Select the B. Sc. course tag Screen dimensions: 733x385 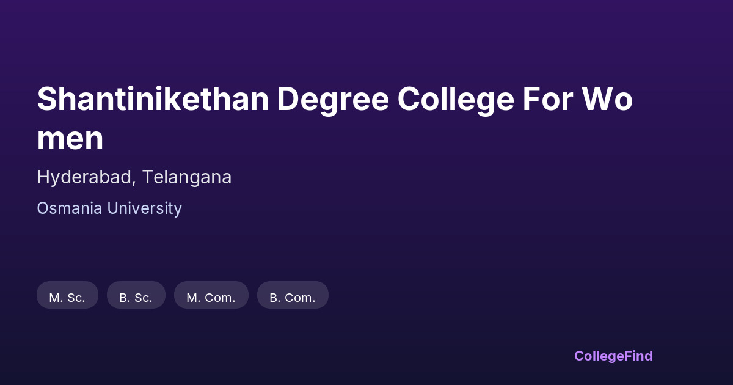point(136,298)
